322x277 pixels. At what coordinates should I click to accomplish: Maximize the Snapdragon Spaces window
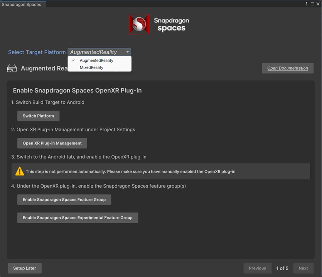(x=312, y=4)
